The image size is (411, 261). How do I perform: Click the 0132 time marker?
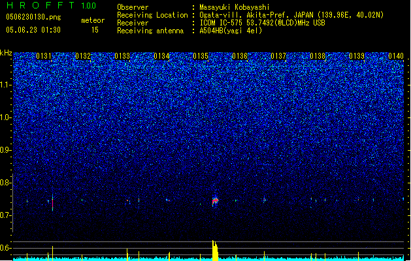(83, 56)
